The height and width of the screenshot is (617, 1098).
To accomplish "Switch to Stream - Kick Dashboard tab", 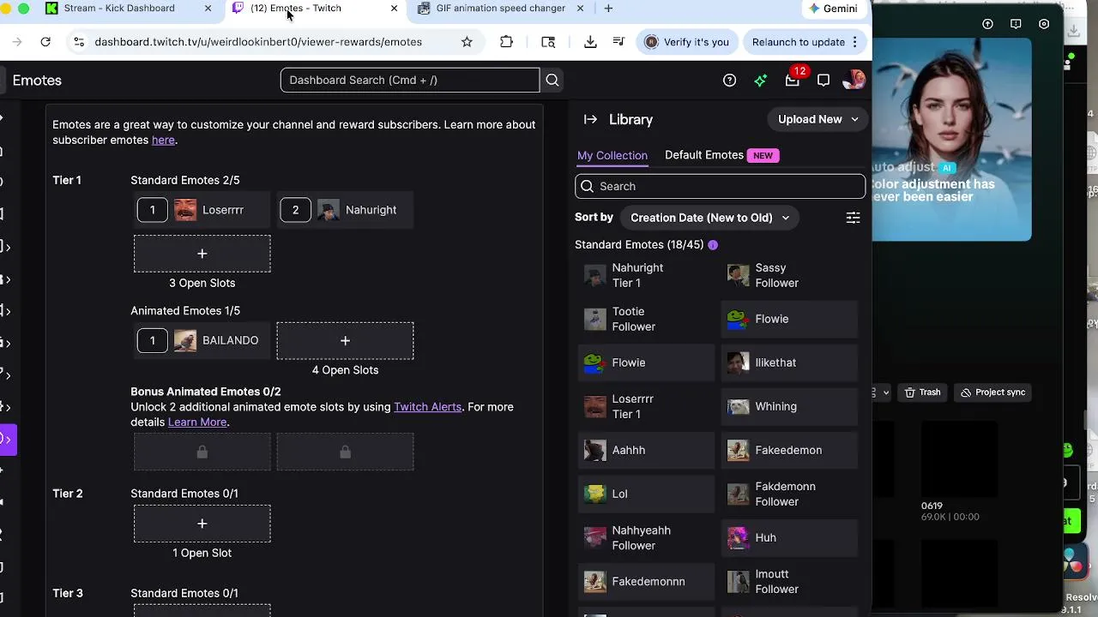I will coord(129,9).
